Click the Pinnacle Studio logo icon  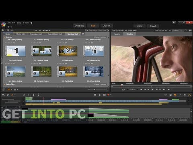[4, 25]
